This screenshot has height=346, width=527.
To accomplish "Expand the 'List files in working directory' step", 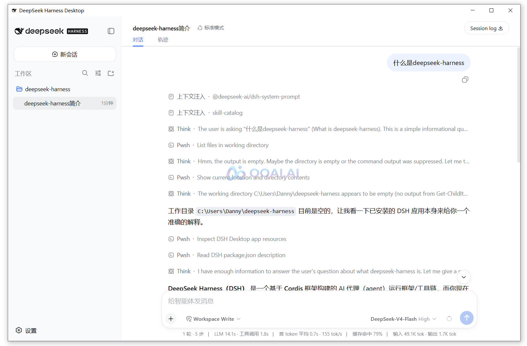I will tap(219, 145).
